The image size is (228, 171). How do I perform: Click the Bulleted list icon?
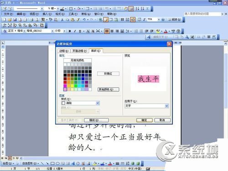141,31
